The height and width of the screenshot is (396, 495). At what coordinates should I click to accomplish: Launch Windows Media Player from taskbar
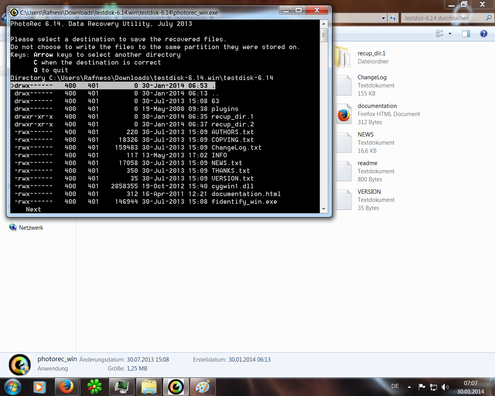coord(39,387)
